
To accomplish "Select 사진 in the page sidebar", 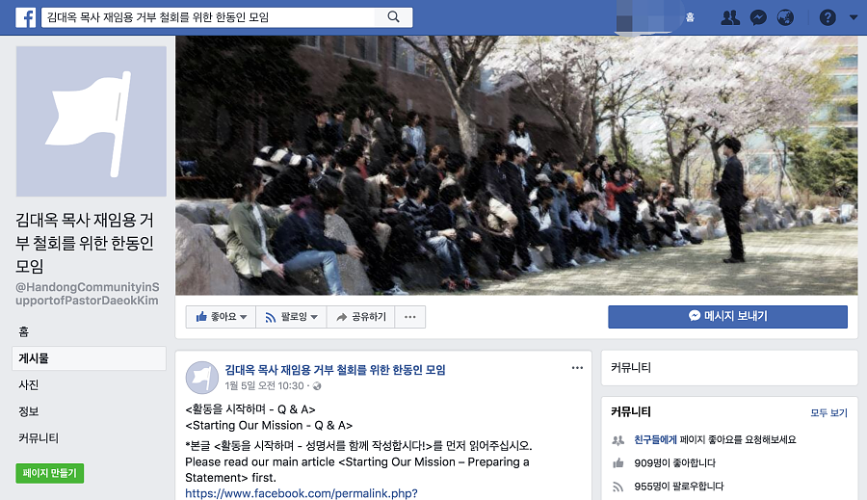I will pyautogui.click(x=29, y=385).
